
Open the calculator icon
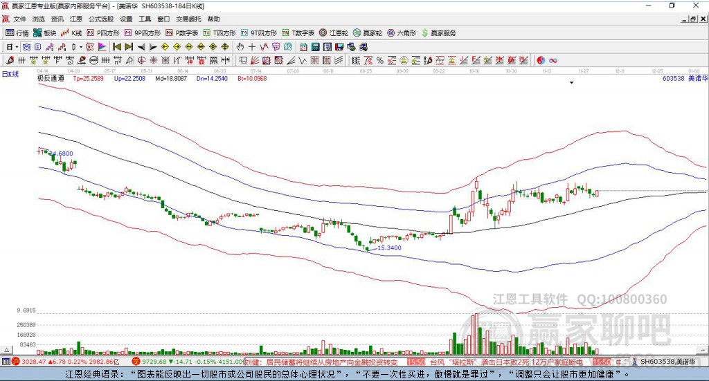[316, 47]
